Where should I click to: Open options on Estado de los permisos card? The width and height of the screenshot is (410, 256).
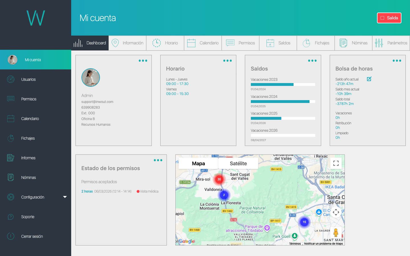pos(158,160)
